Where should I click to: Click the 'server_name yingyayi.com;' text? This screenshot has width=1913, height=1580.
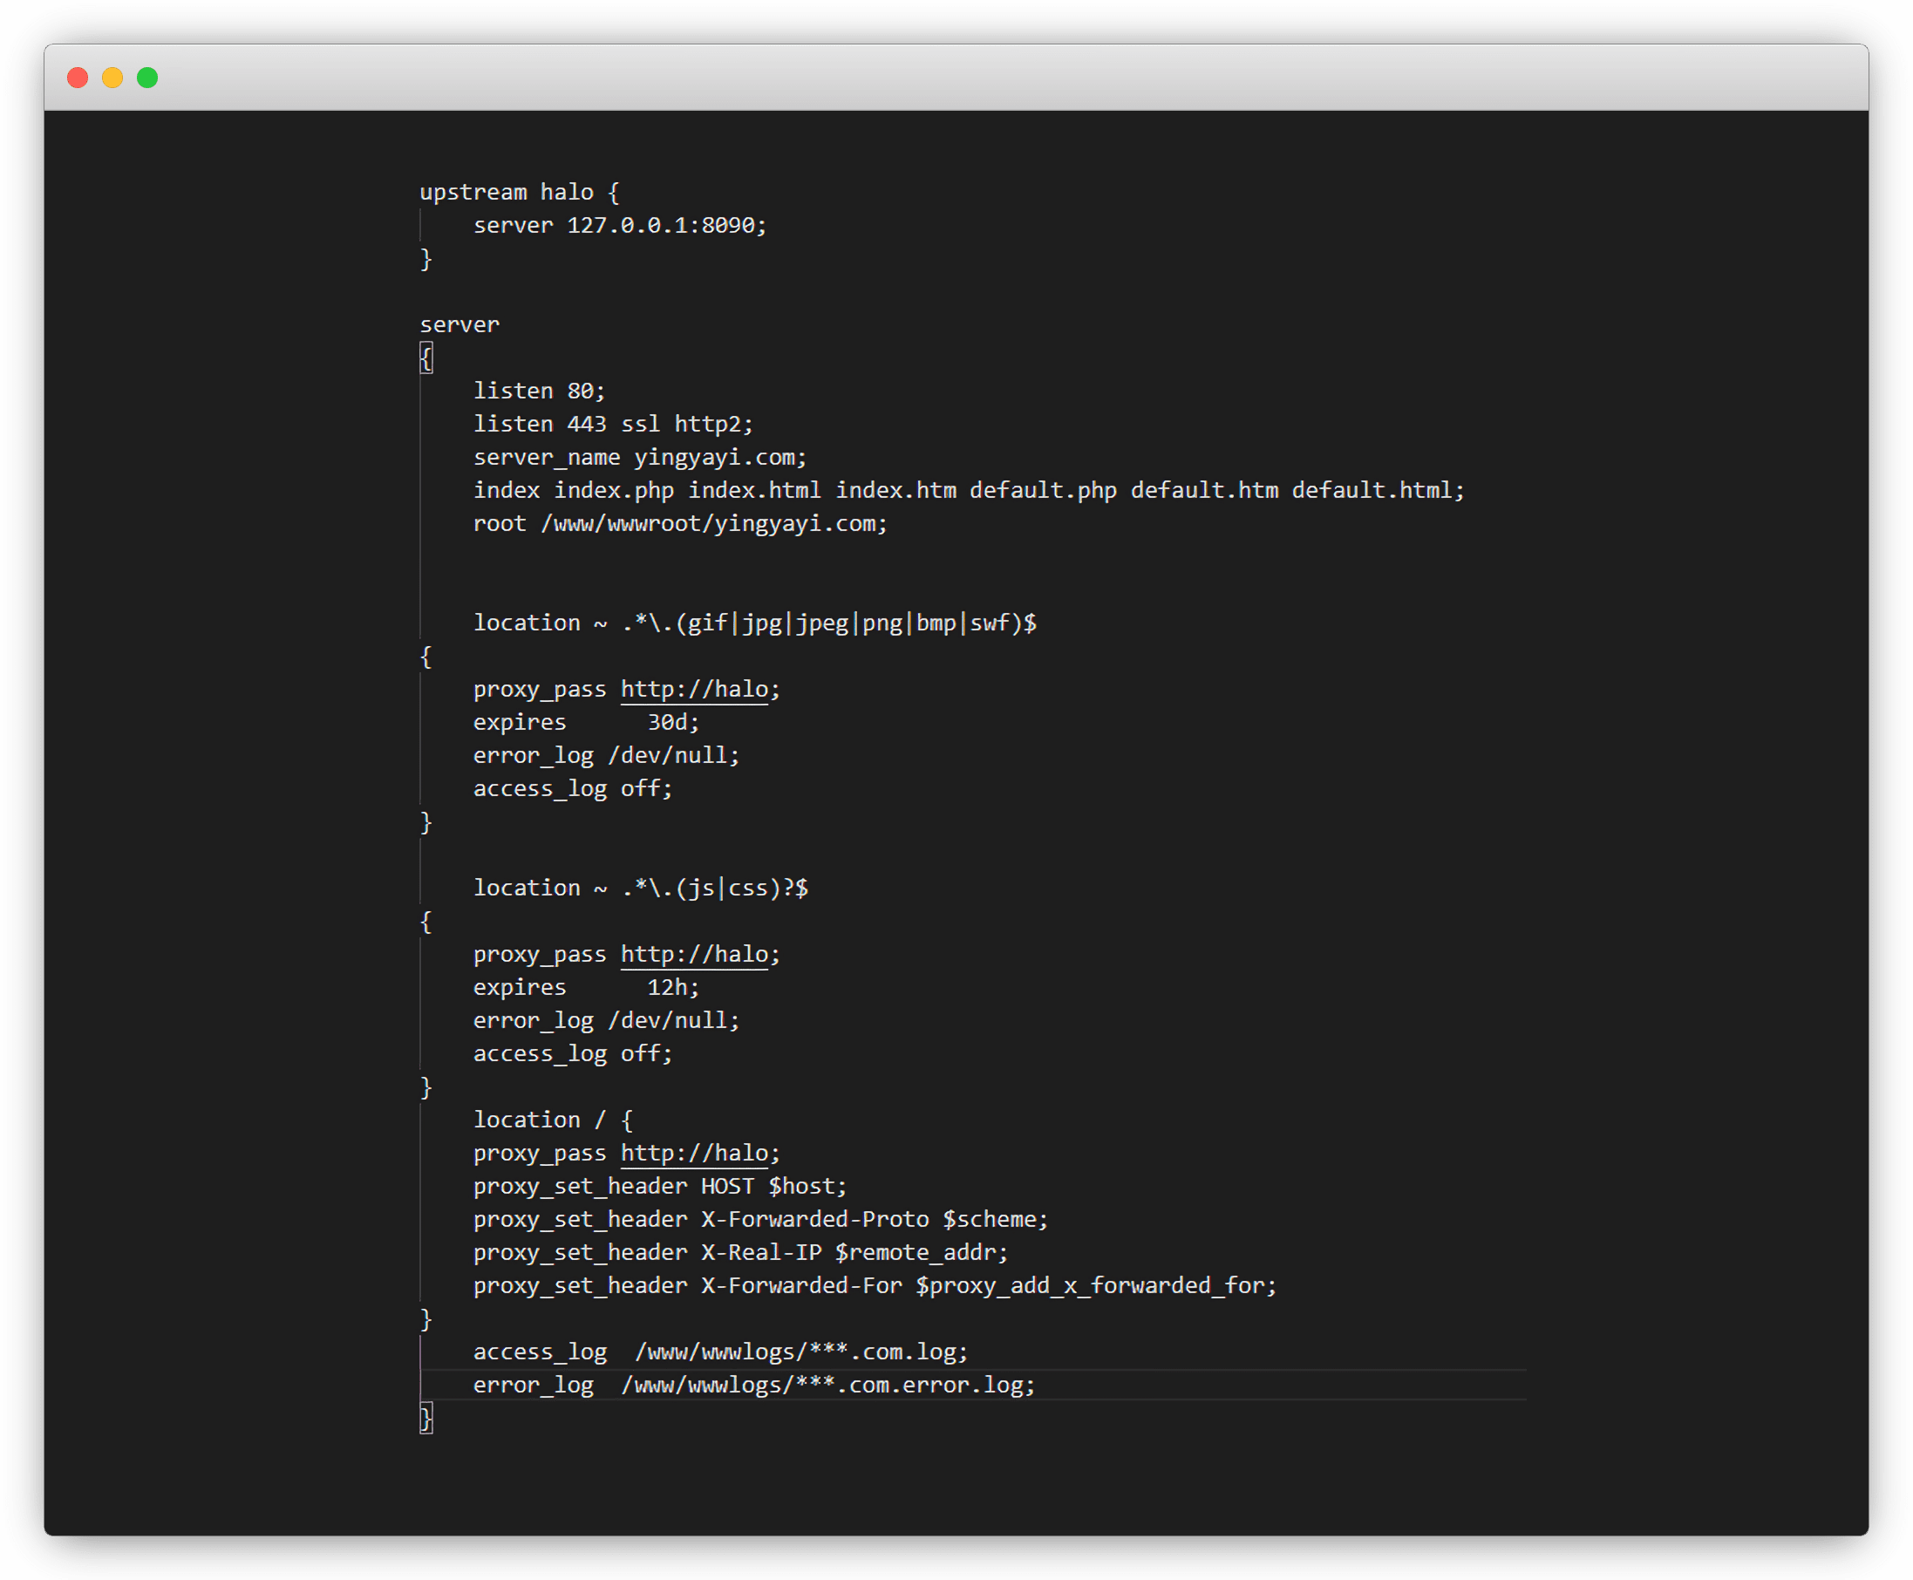click(639, 457)
